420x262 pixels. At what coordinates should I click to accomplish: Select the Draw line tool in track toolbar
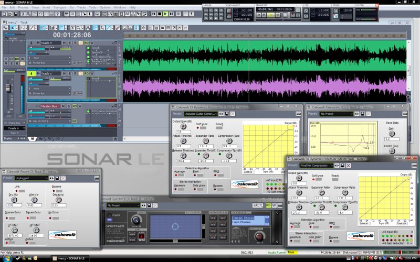tap(108, 28)
